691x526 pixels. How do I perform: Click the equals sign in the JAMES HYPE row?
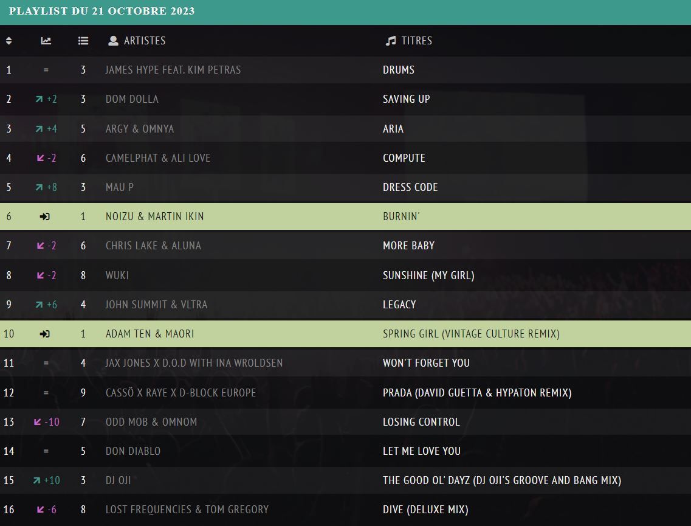pyautogui.click(x=46, y=70)
